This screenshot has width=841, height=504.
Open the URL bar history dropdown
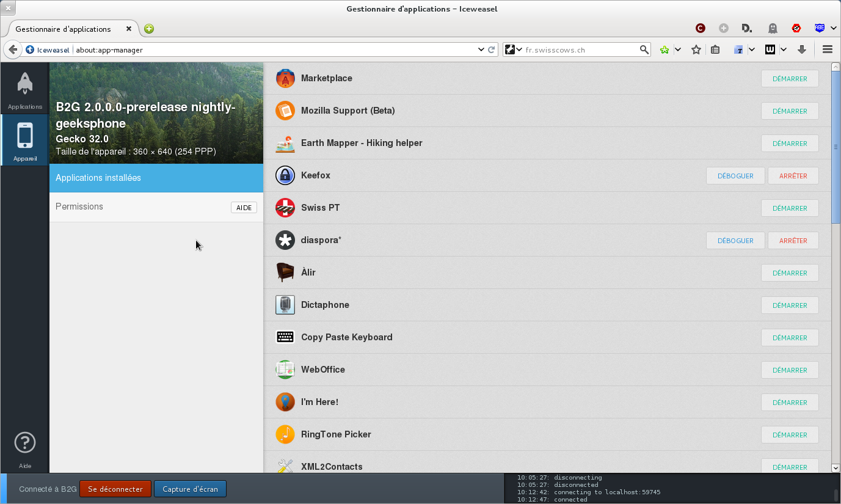[x=480, y=49]
